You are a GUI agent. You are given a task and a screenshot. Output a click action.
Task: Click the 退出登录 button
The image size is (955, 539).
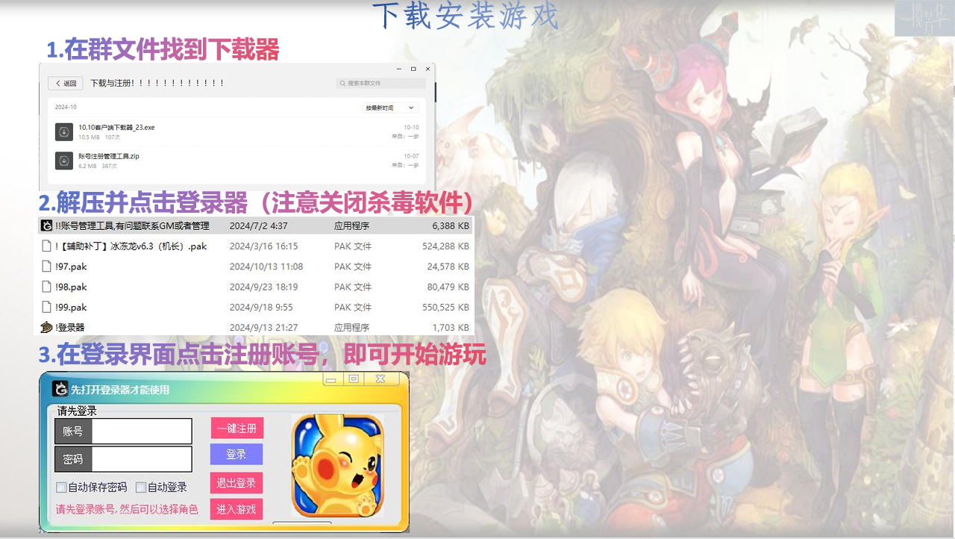coord(236,483)
